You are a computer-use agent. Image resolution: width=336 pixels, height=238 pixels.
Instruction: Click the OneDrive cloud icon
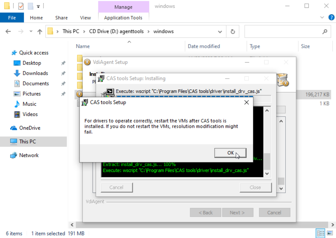(13, 128)
